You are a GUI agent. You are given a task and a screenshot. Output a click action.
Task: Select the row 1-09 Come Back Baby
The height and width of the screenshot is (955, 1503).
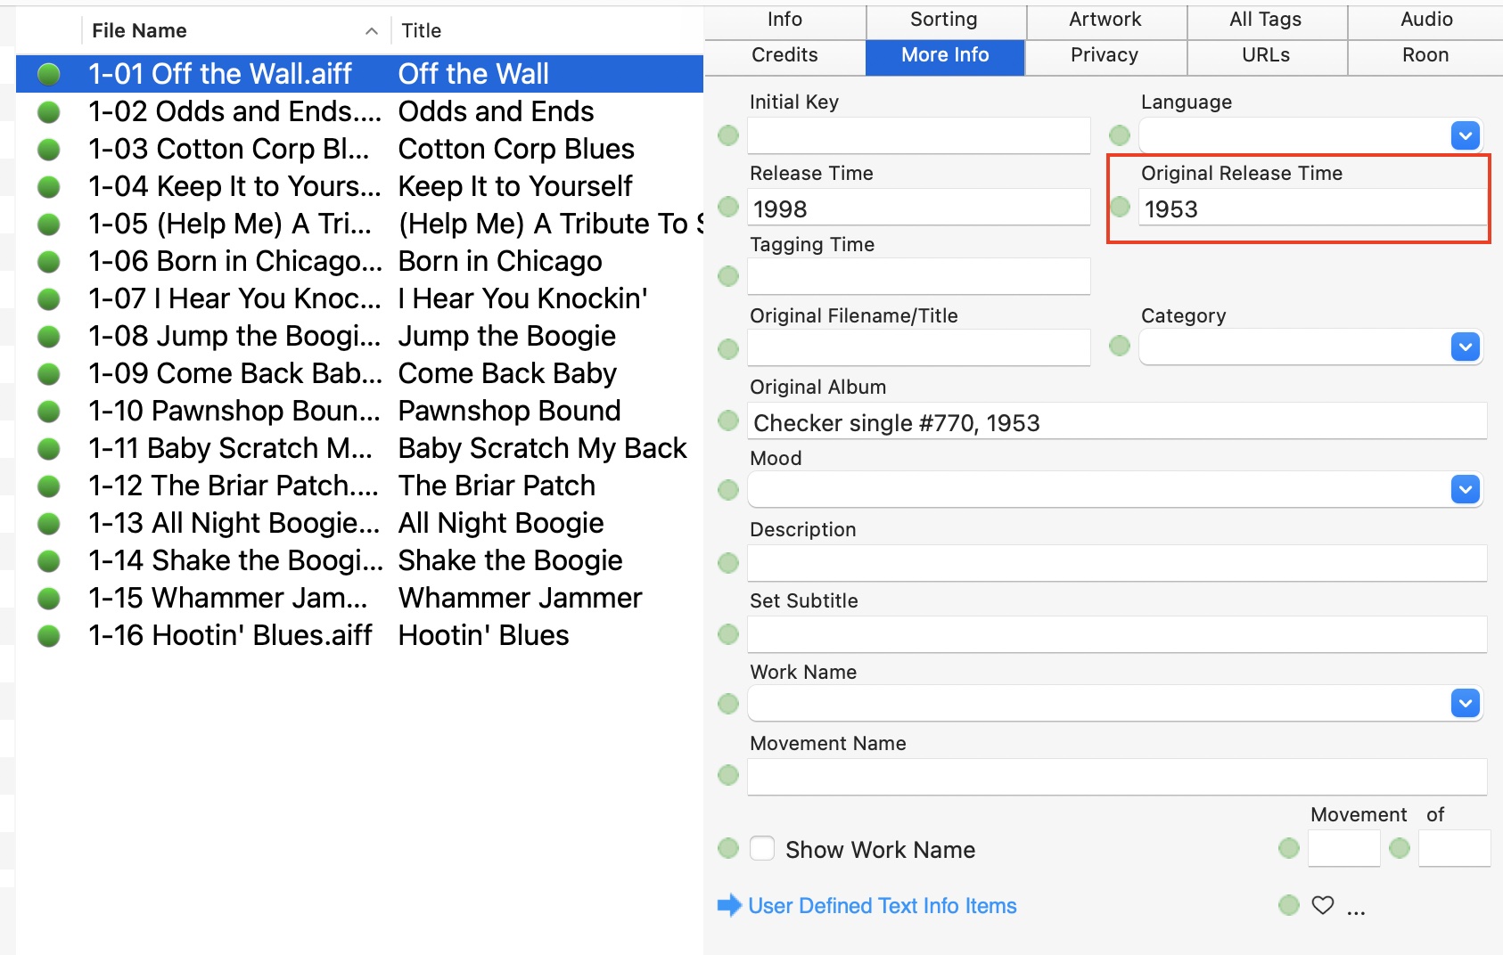pyautogui.click(x=360, y=373)
